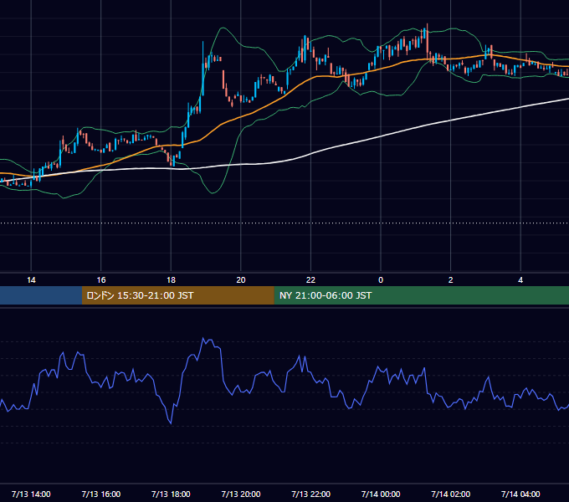Click the 20 hour axis label
Image resolution: width=569 pixels, height=502 pixels.
coord(241,280)
